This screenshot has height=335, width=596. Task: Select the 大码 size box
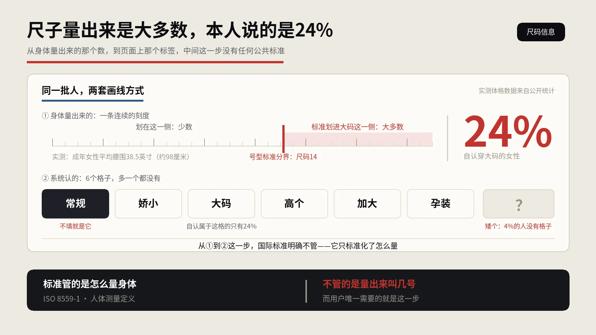click(x=221, y=204)
